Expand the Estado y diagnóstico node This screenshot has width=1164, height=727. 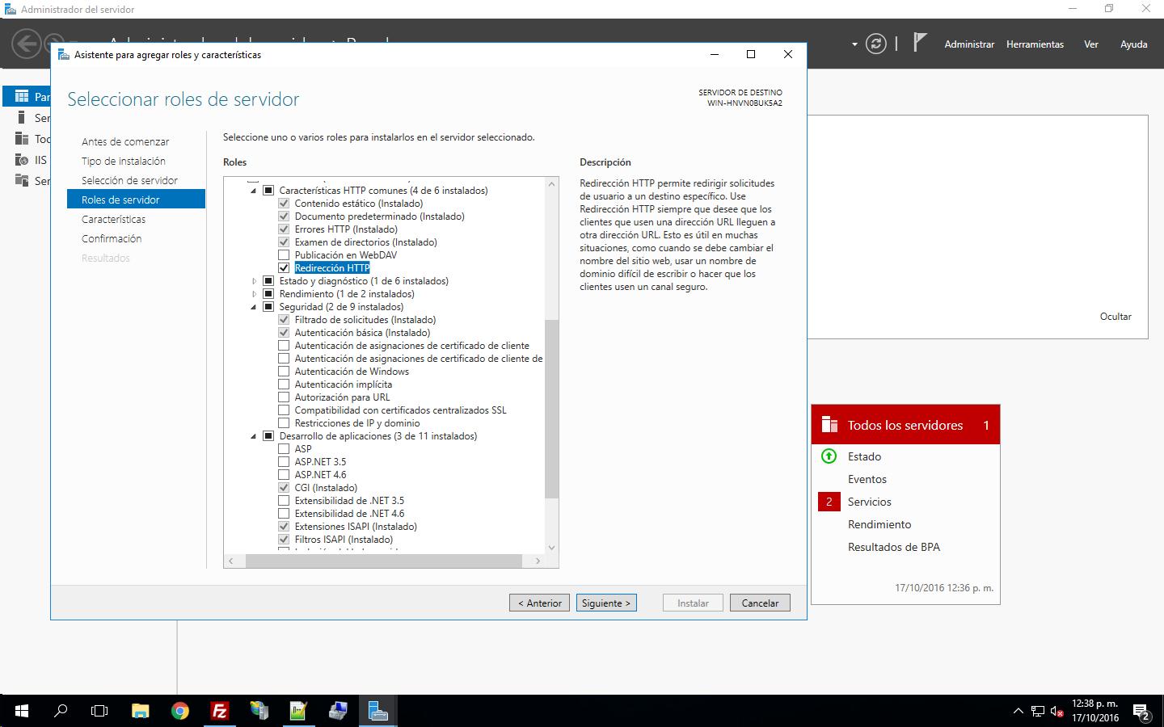(254, 281)
